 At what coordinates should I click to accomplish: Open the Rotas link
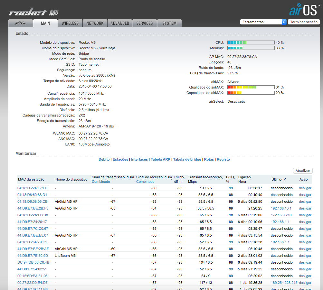(x=209, y=159)
